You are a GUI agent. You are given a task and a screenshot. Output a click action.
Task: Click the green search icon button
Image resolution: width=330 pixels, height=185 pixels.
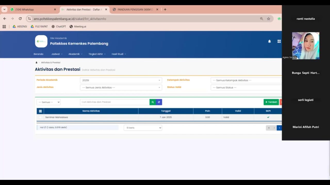coord(153,102)
